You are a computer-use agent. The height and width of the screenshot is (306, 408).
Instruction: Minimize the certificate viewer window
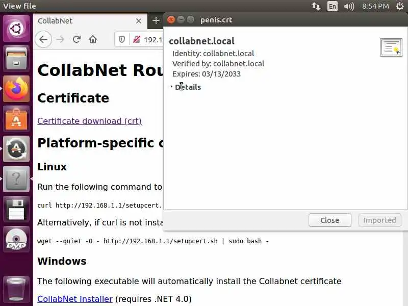(x=181, y=20)
